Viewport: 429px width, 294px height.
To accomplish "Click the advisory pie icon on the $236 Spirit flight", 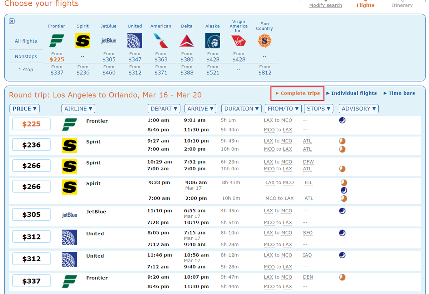I will [342, 141].
